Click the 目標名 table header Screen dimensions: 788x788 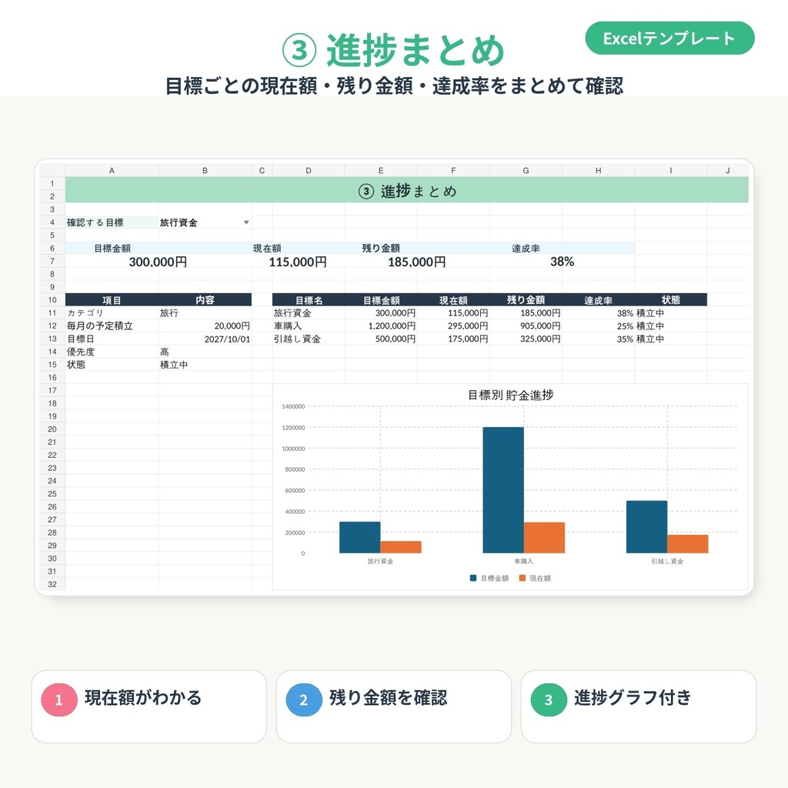309,300
